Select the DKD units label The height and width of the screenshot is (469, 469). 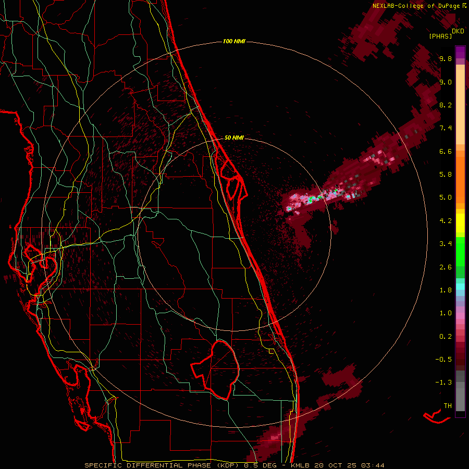pos(458,31)
